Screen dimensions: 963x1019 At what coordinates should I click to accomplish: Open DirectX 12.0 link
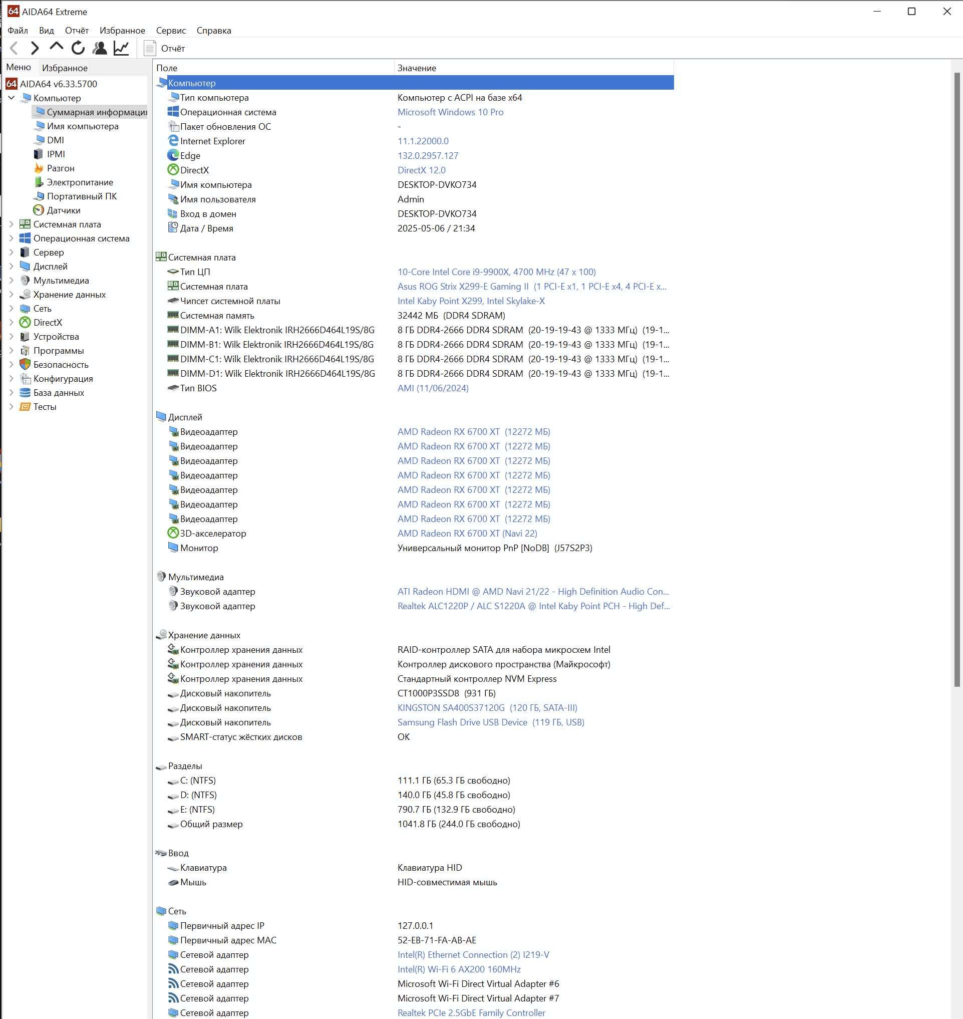pyautogui.click(x=422, y=170)
